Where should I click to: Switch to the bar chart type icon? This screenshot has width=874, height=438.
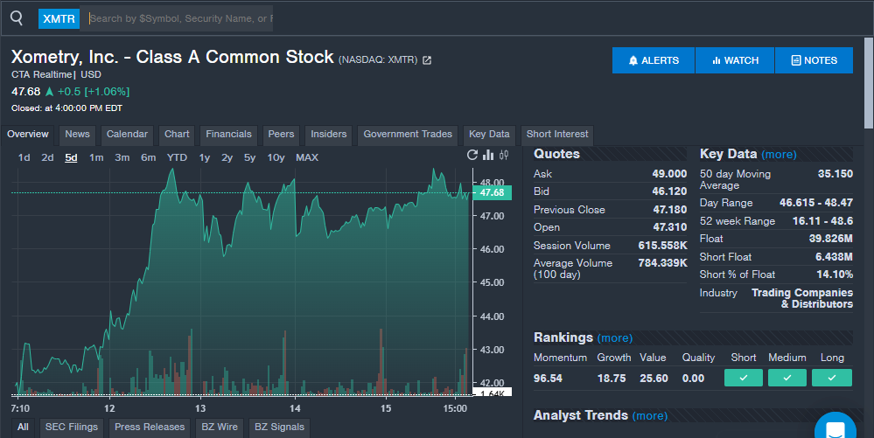tap(488, 155)
